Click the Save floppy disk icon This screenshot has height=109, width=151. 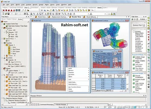click(x=8, y=14)
